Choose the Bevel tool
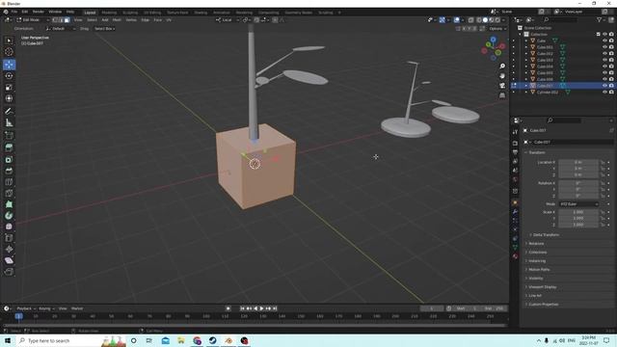 9,171
